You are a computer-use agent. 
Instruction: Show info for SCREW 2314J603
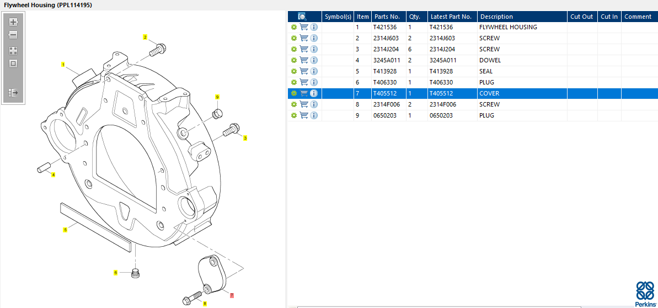(x=314, y=38)
